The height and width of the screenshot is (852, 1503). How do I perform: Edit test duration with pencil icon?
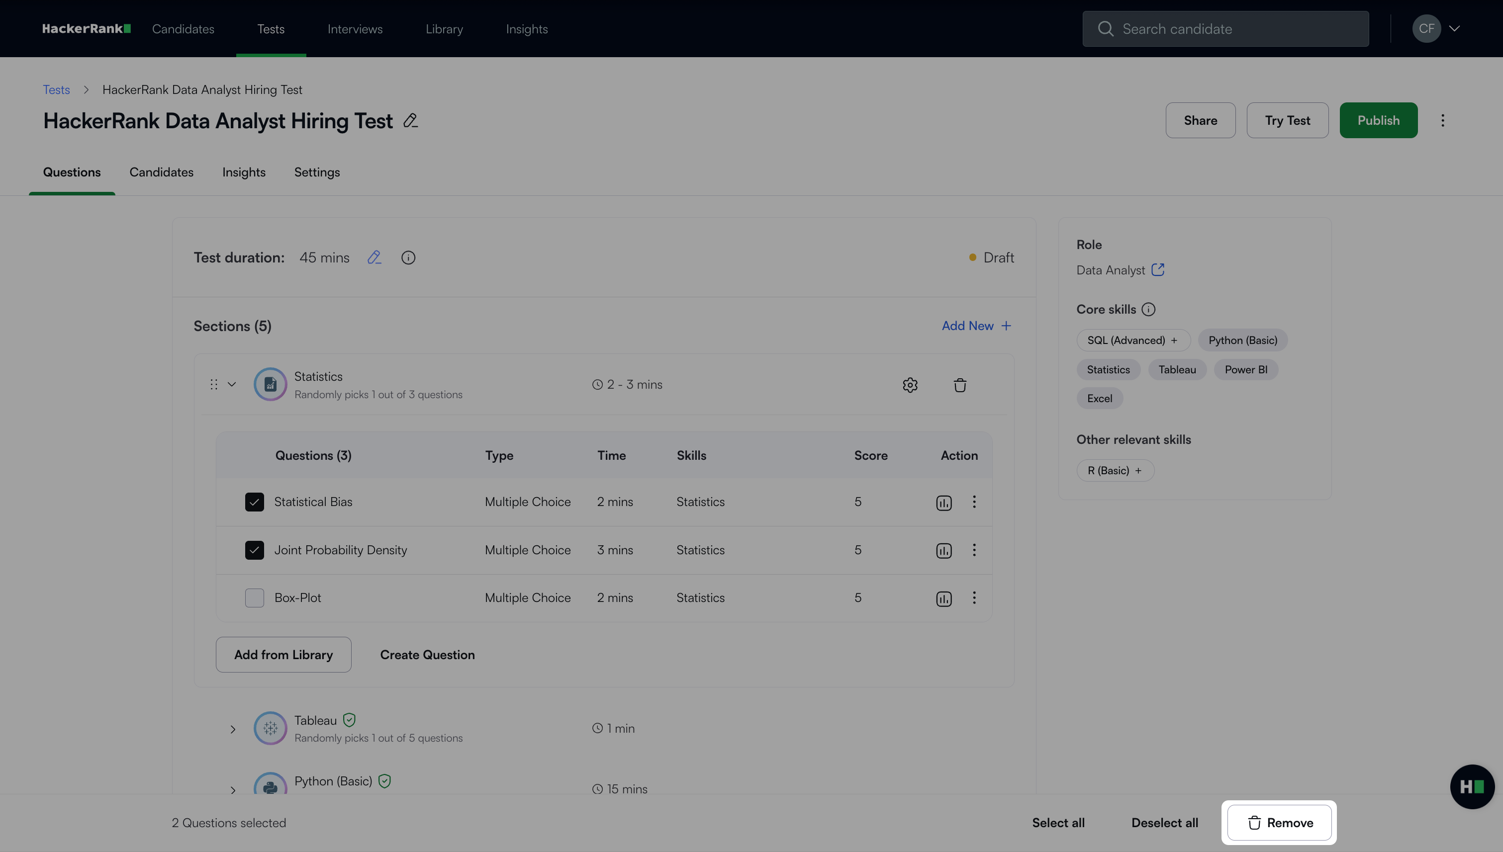pyautogui.click(x=374, y=257)
